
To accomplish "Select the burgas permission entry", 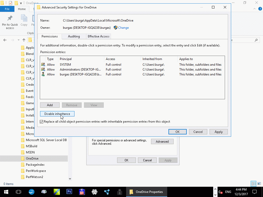I will tap(132, 74).
